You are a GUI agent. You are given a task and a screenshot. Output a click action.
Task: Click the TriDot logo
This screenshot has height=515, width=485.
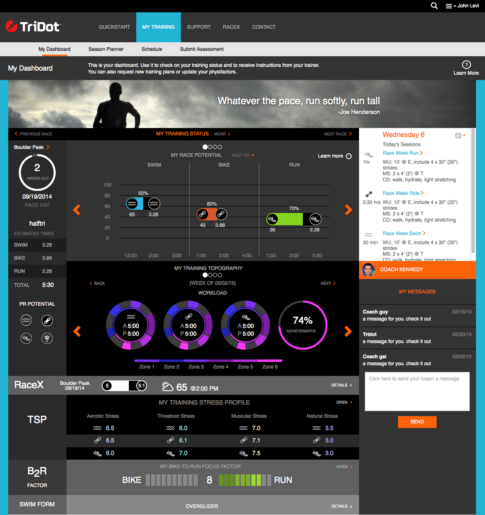32,26
